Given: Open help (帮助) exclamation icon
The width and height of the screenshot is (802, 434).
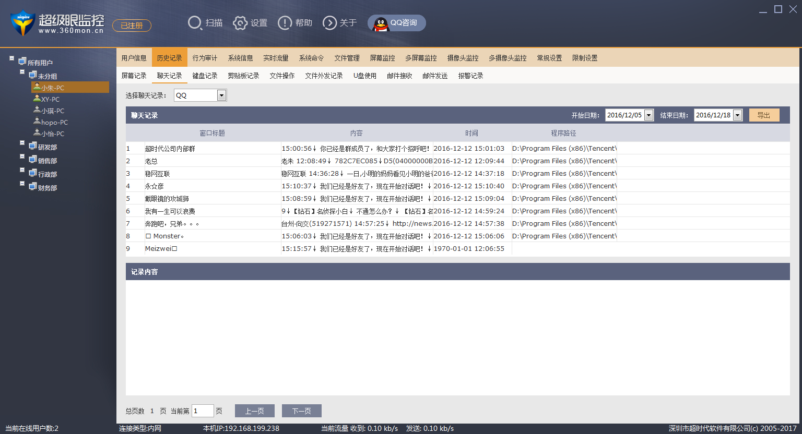Looking at the screenshot, I should point(285,23).
